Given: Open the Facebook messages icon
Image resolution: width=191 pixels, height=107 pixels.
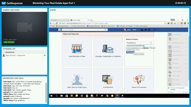Looking at the screenshot, I should (146, 30).
